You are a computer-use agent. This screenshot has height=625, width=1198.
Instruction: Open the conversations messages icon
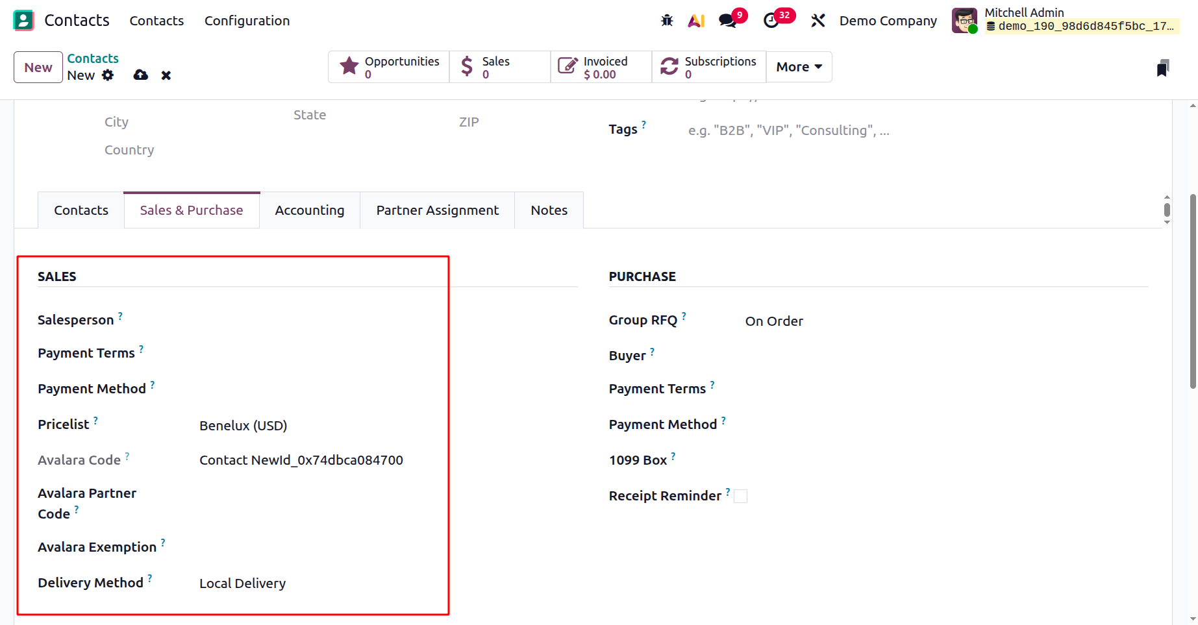tap(728, 21)
